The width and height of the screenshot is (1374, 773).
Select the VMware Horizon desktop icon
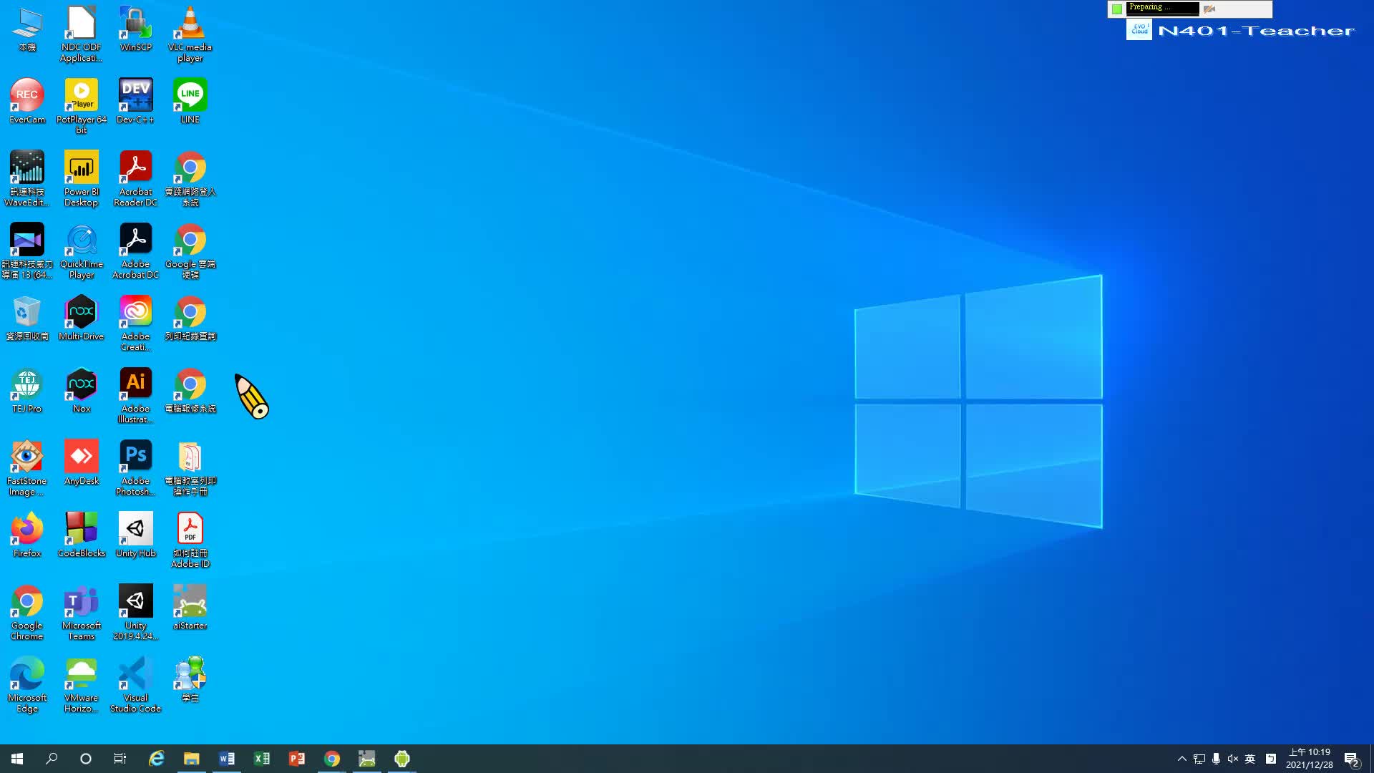click(x=81, y=684)
